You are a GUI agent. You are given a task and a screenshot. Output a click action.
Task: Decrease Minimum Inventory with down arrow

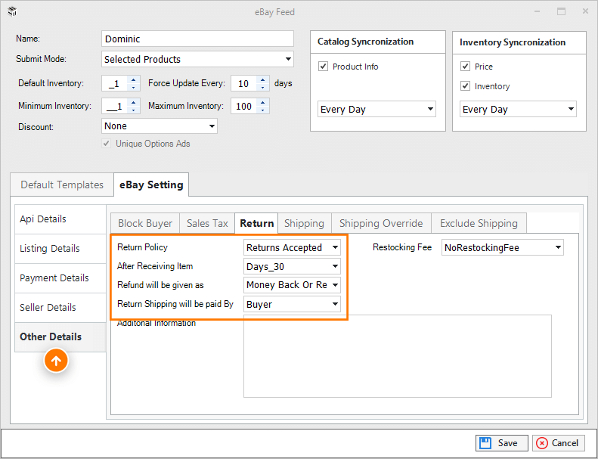tap(134, 110)
